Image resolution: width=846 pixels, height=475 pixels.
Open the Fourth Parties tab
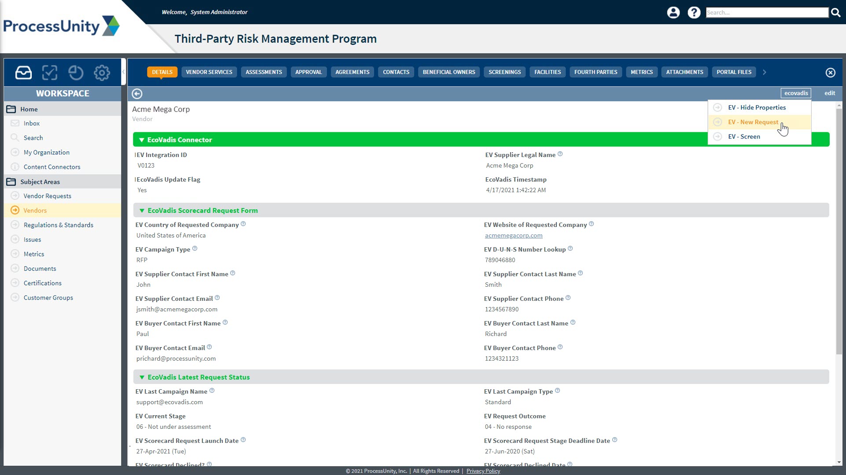click(x=595, y=72)
